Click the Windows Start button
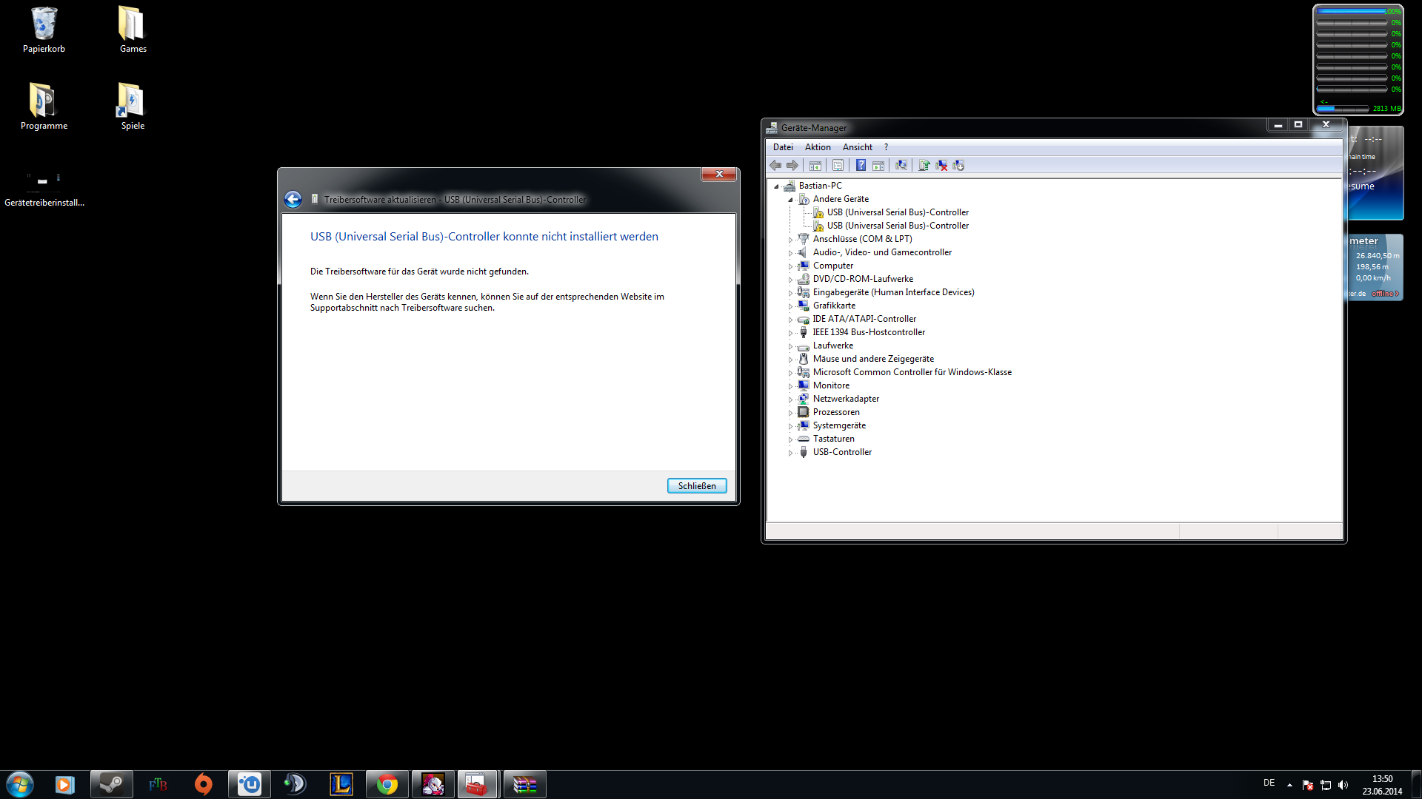The height and width of the screenshot is (799, 1422). (20, 784)
